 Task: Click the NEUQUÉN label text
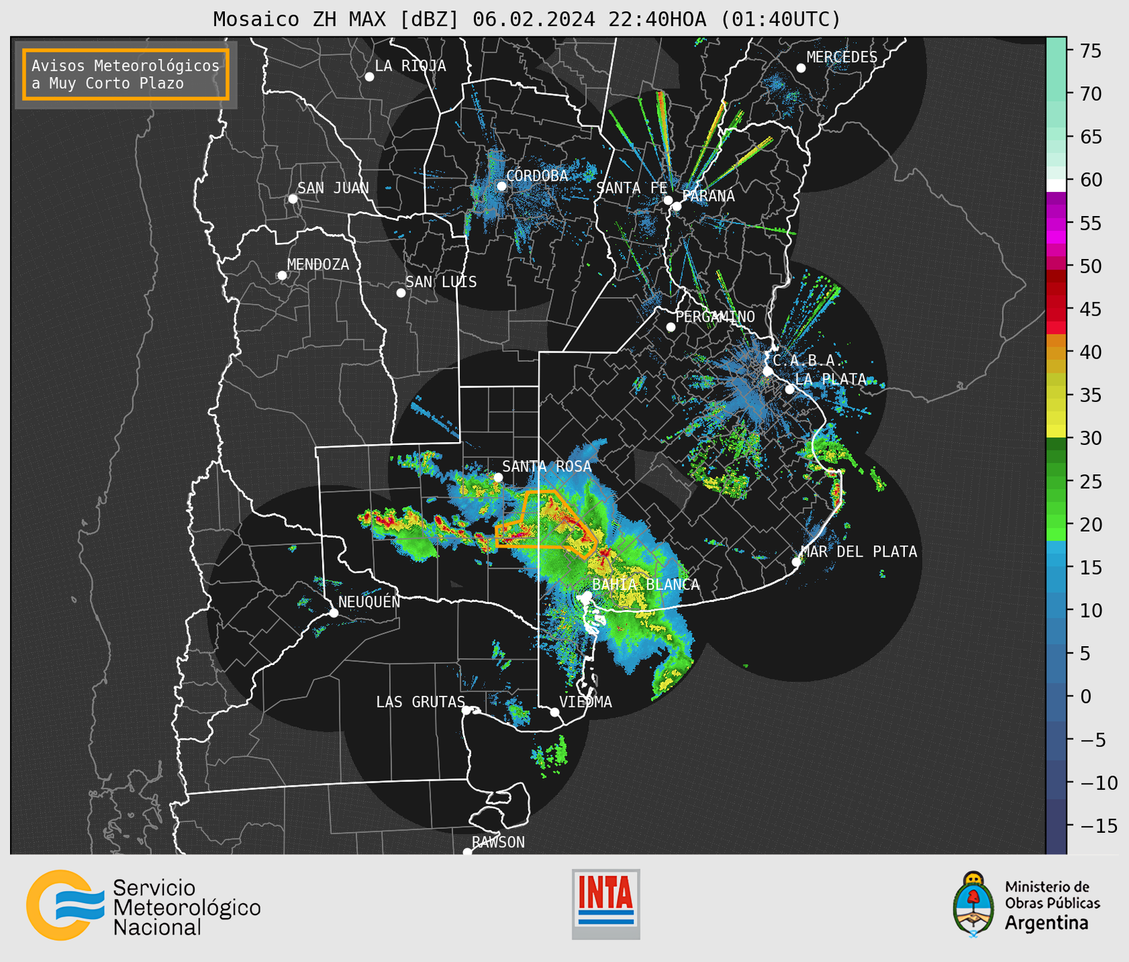point(369,601)
